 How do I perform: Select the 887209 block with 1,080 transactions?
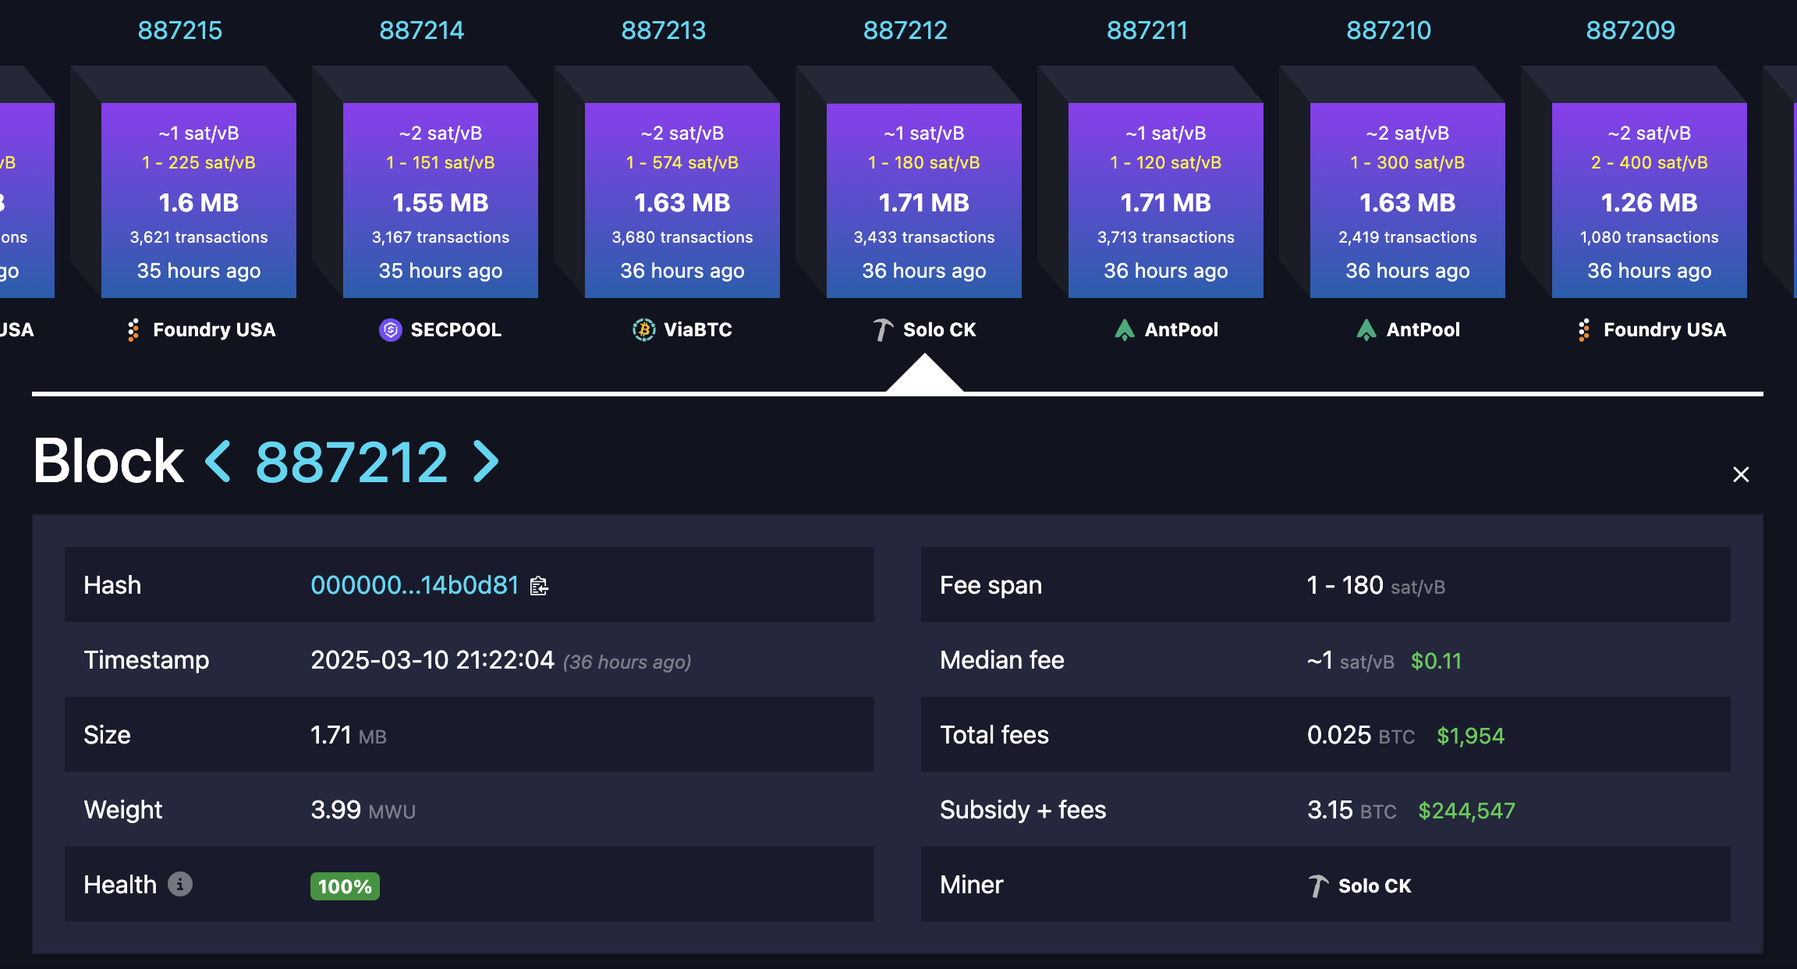(1649, 201)
